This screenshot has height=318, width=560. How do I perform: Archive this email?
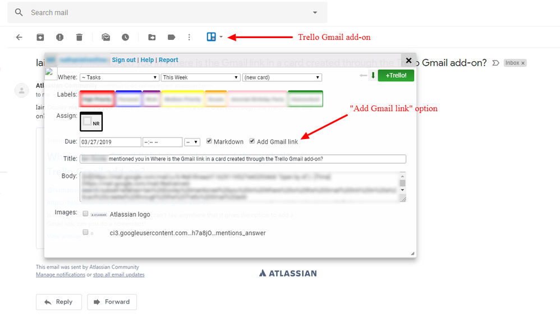pos(40,37)
